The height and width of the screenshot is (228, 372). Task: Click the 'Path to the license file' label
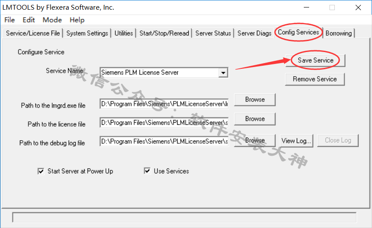[57, 124]
